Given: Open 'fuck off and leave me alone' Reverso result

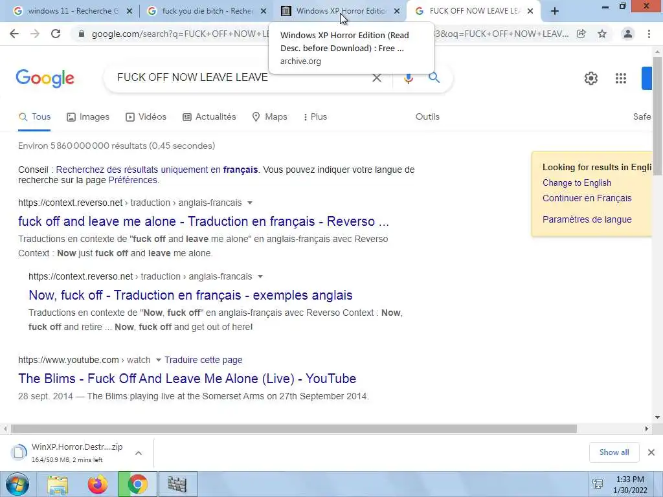Looking at the screenshot, I should [x=203, y=221].
